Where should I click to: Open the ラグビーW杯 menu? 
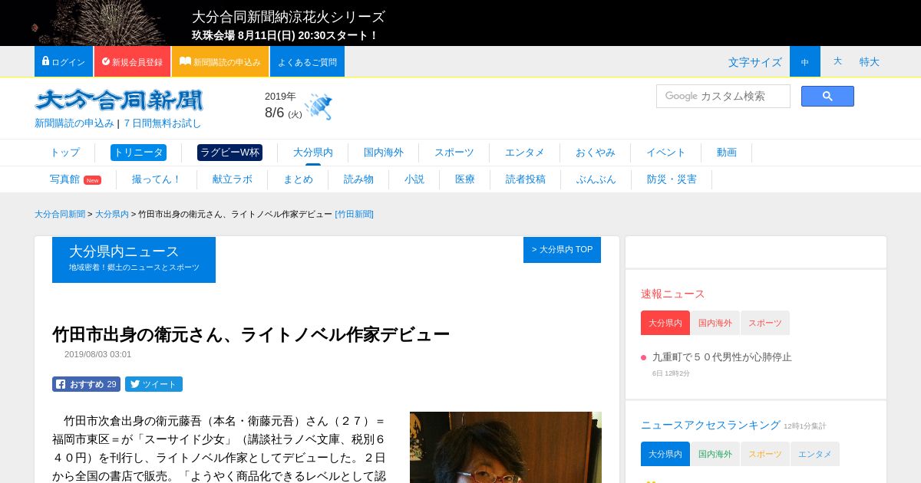[x=229, y=153]
